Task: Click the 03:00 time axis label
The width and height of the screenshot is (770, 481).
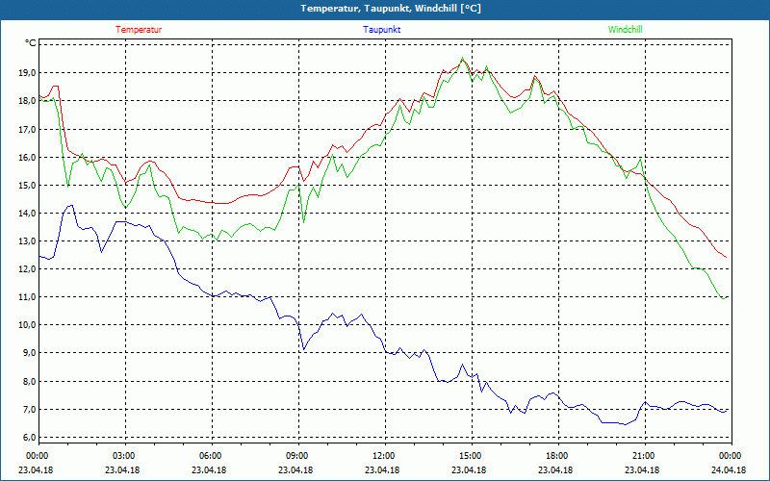Action: click(x=126, y=455)
